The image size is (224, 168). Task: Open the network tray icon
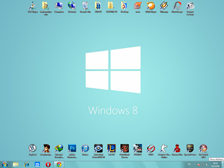(202, 165)
